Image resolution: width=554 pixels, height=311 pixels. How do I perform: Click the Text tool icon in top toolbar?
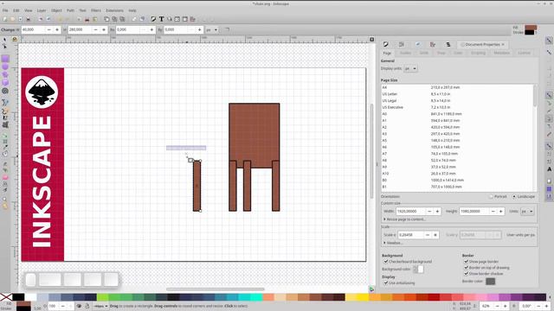coord(162,19)
